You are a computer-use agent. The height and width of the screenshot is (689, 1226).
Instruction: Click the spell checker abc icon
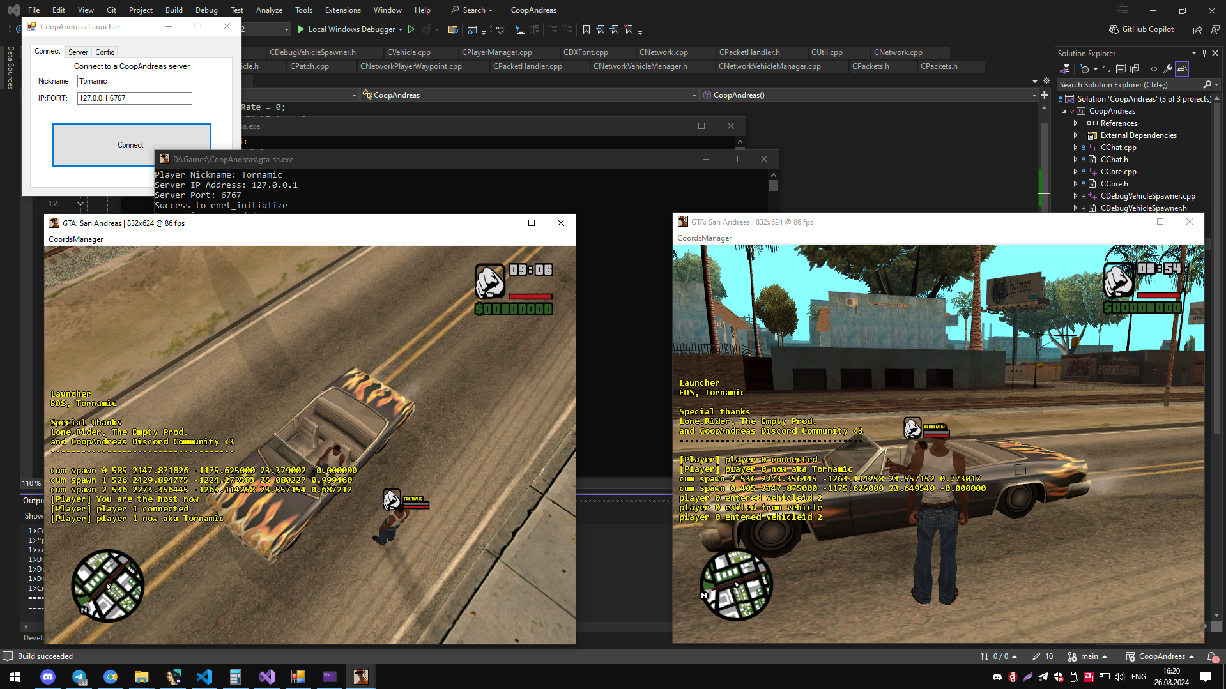click(x=500, y=29)
